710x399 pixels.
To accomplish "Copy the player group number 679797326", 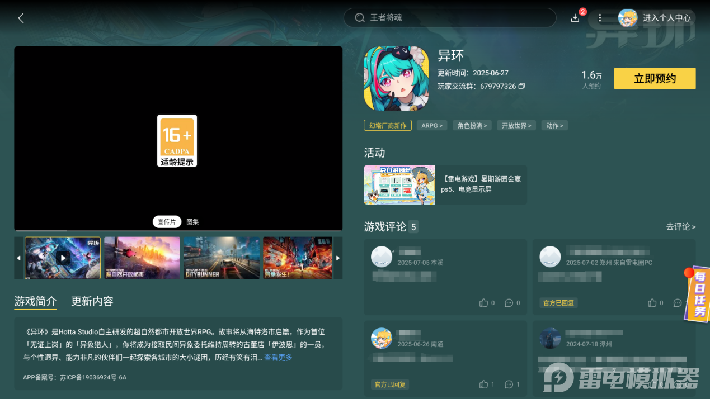I will (521, 87).
